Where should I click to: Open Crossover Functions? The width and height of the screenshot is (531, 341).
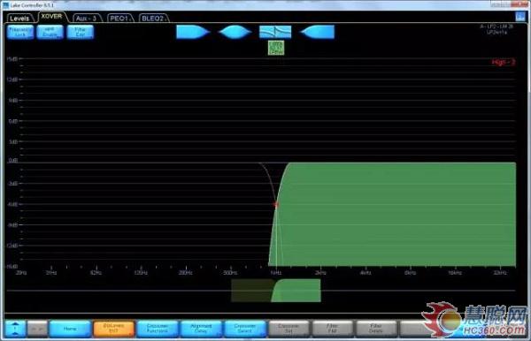158,329
